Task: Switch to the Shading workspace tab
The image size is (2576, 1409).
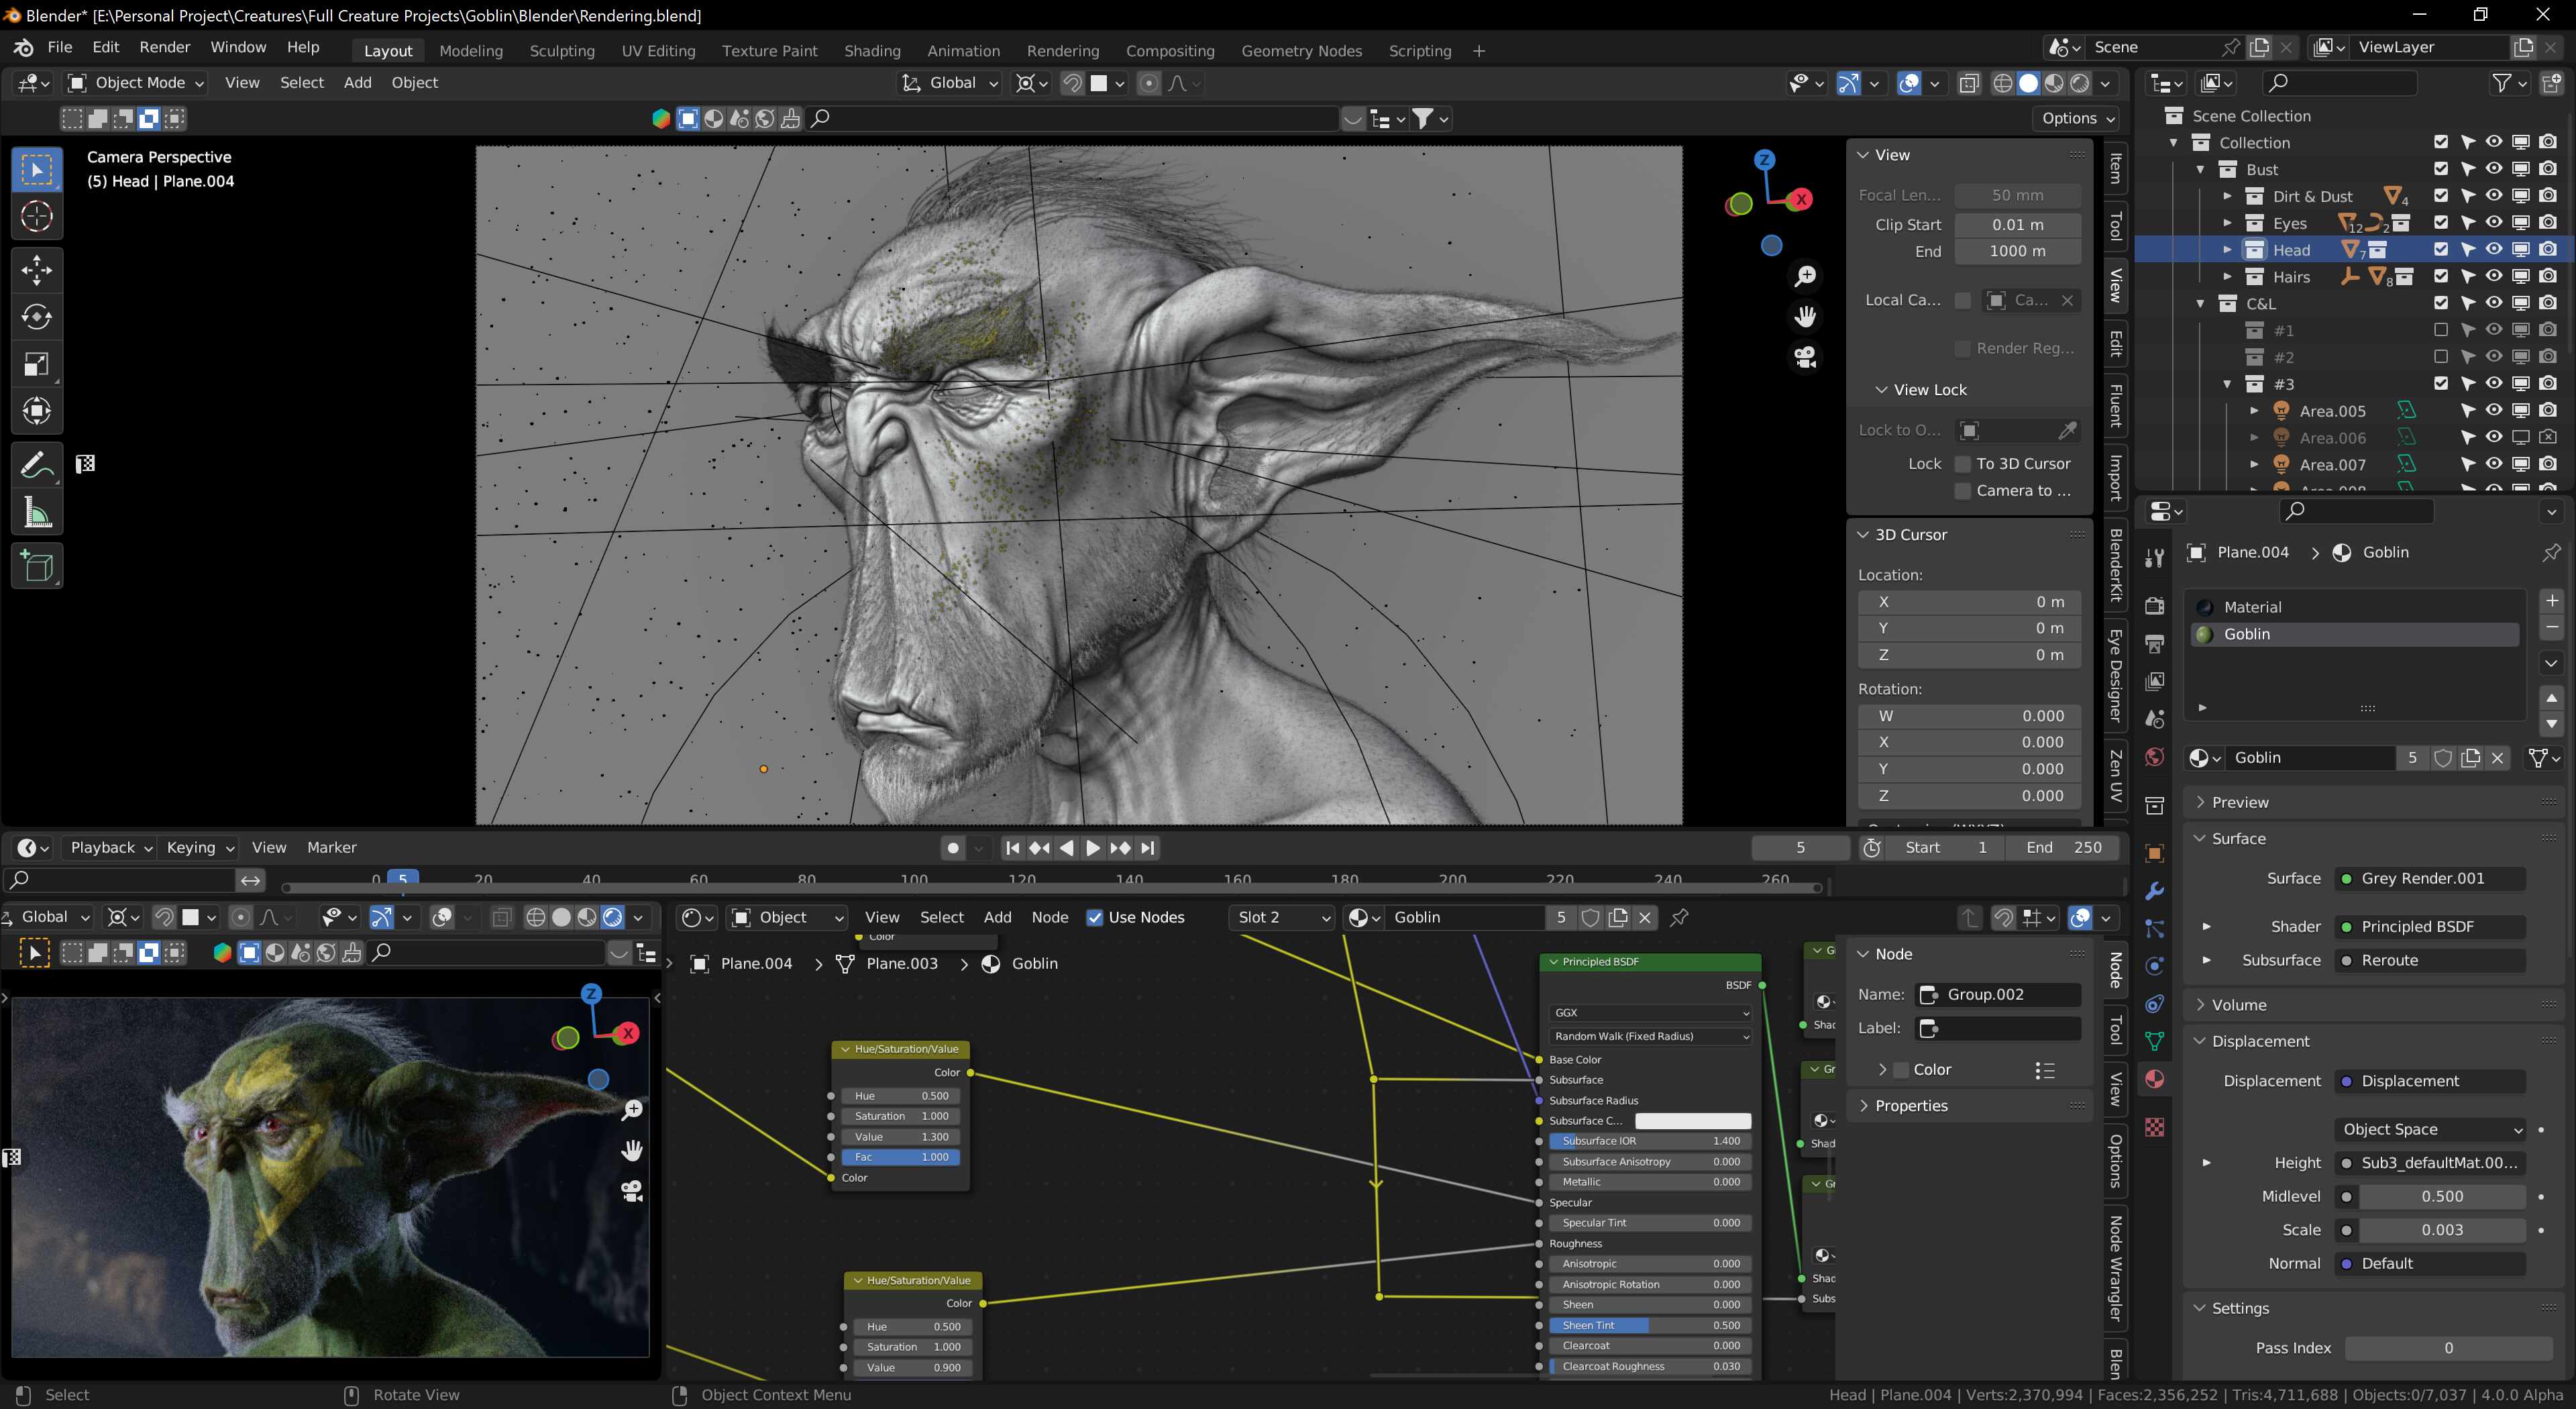Action: pos(871,50)
